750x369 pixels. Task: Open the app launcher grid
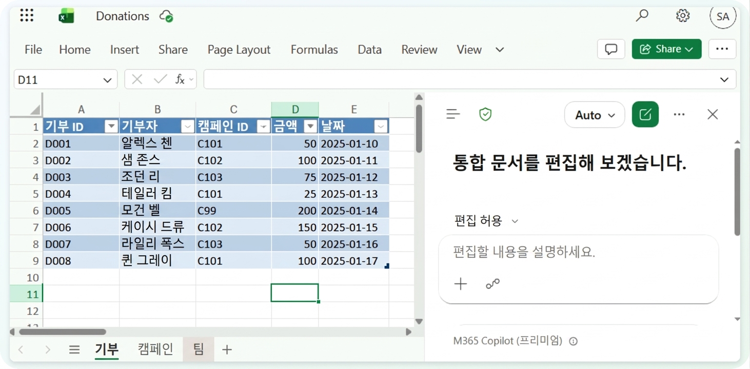[27, 16]
